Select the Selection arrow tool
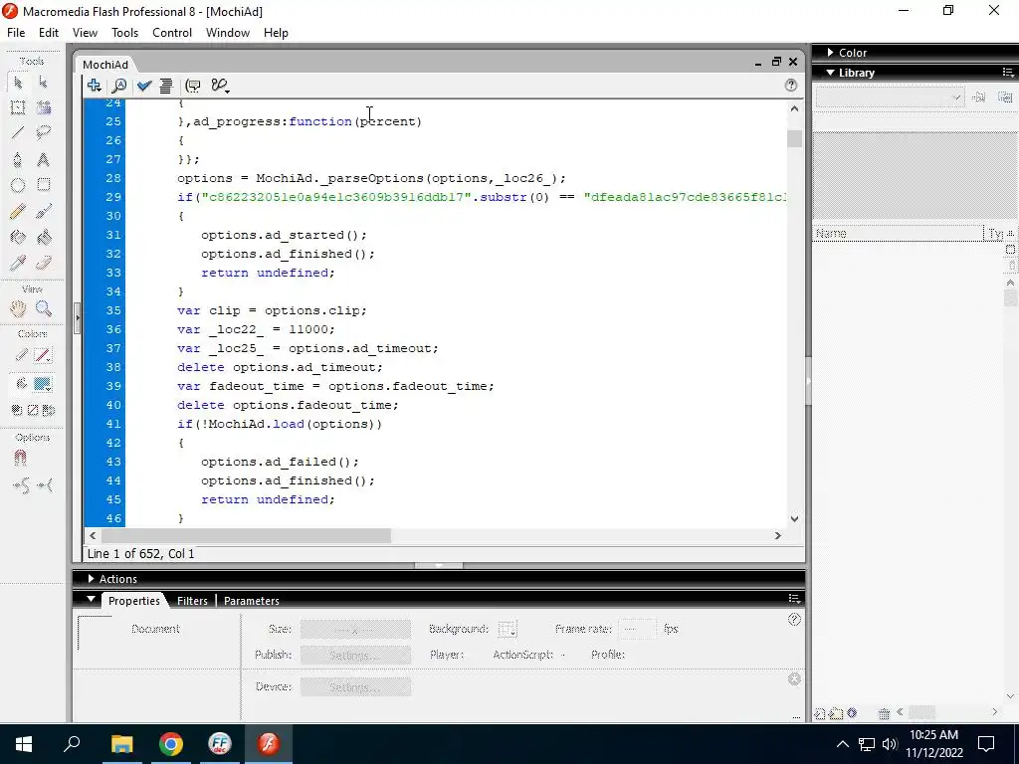Screen dimensions: 1019x764 (18, 83)
